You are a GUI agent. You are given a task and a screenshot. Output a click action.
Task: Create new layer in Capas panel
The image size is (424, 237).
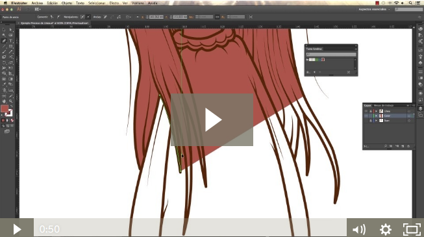pos(403,146)
